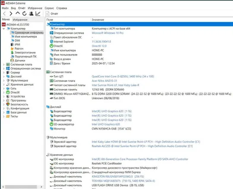Open the Realtek ALC255 audio adapter link

[142, 146]
